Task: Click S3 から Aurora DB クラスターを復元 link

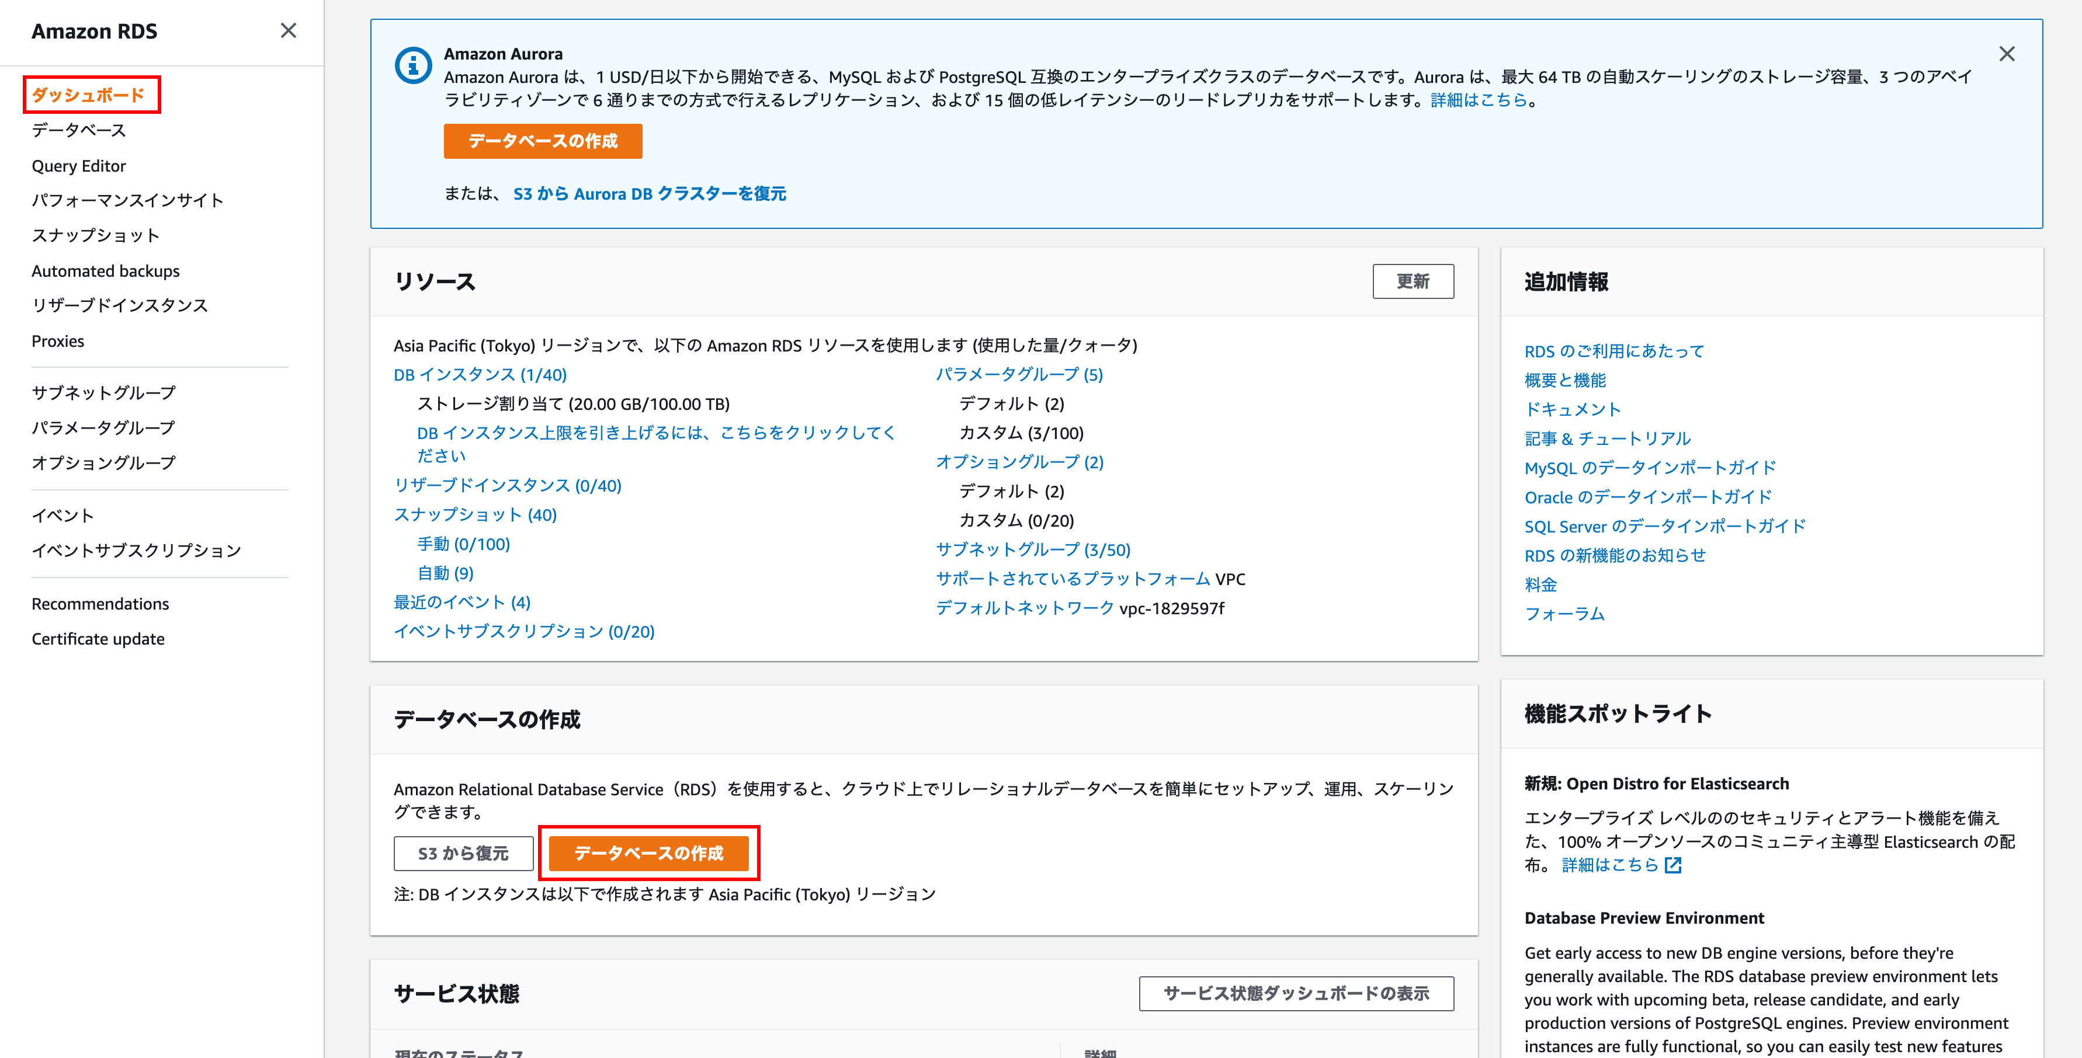Action: tap(649, 194)
